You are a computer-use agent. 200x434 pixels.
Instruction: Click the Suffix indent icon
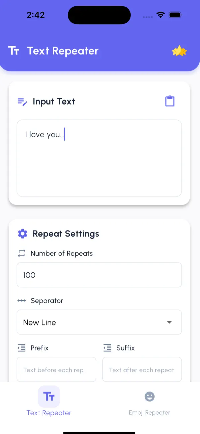click(107, 348)
